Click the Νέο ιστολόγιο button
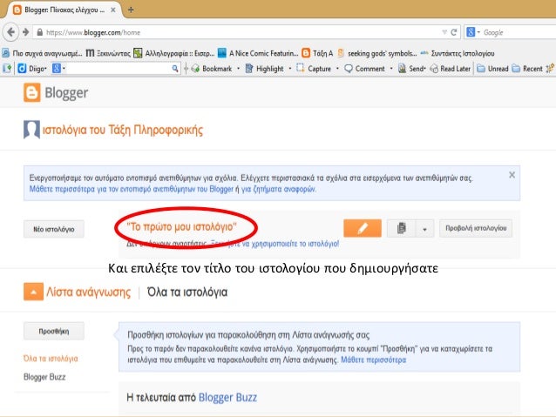This screenshot has width=556, height=417. (x=54, y=229)
